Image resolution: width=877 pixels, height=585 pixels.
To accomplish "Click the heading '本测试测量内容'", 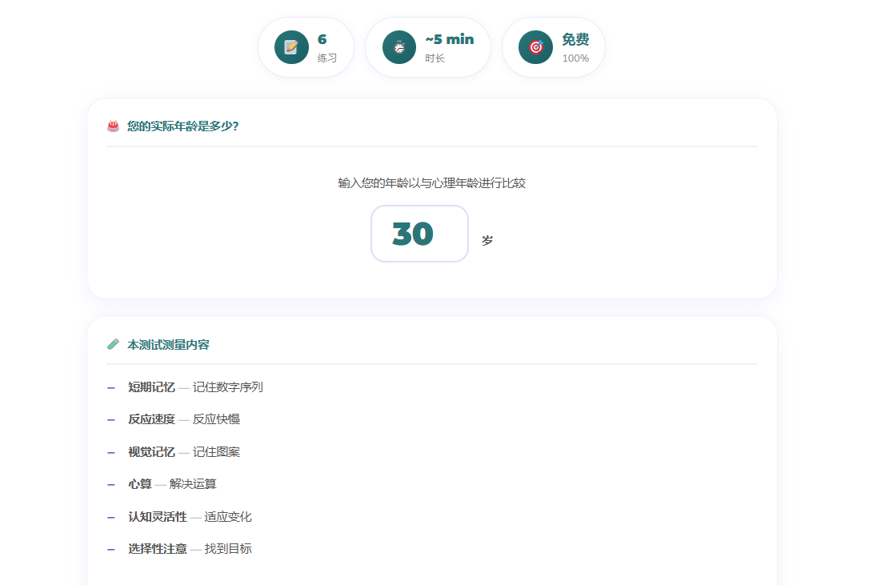I will pyautogui.click(x=168, y=344).
